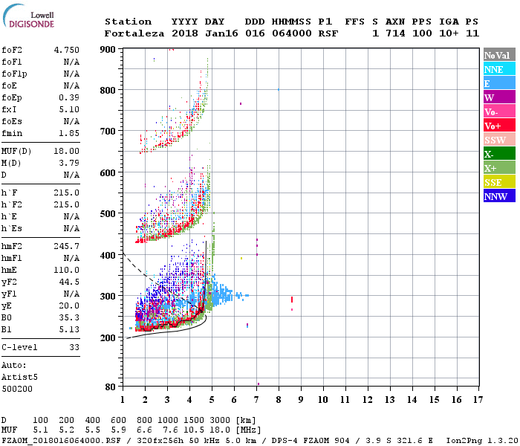The height and width of the screenshot is (446, 520).
Task: Select the NoVal legend swatch
Action: [x=499, y=55]
